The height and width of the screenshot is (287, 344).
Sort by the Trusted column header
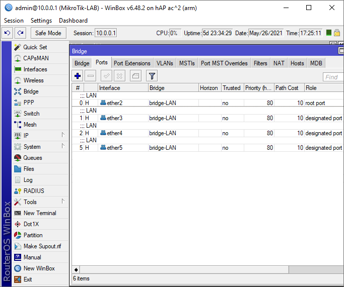232,88
